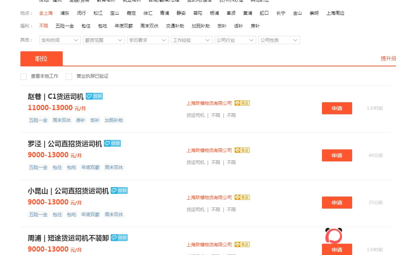This screenshot has width=396, height=255.
Task: Click 44分前 timestamp in 罗泾 row
Action: 376,155
